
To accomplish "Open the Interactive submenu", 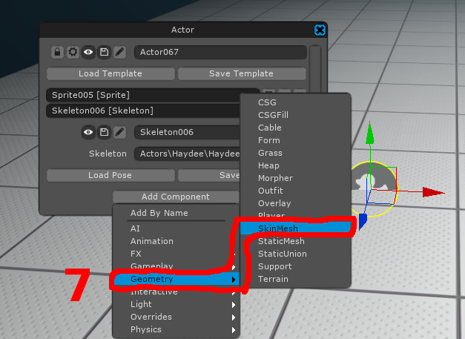I will [x=176, y=292].
